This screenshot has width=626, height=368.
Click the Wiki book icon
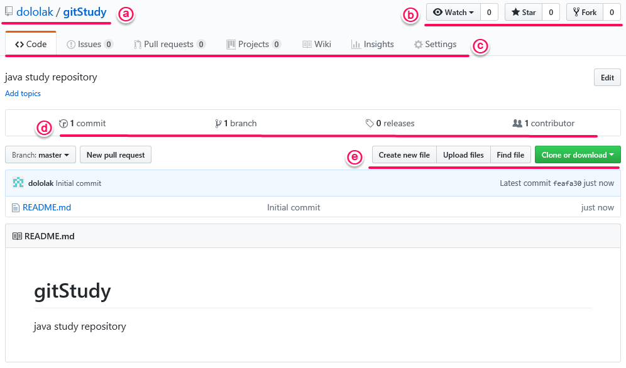[307, 45]
